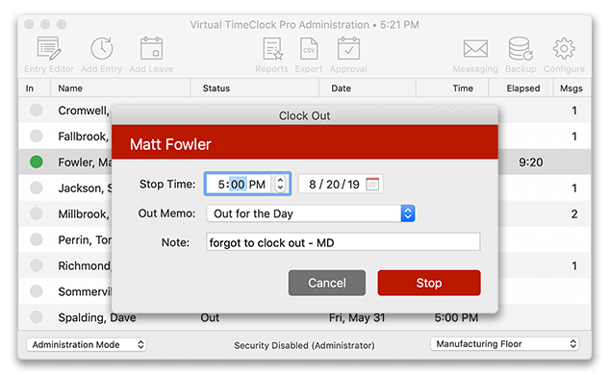The width and height of the screenshot is (609, 375).
Task: Click the message count 2 for Millbrook
Action: click(574, 213)
